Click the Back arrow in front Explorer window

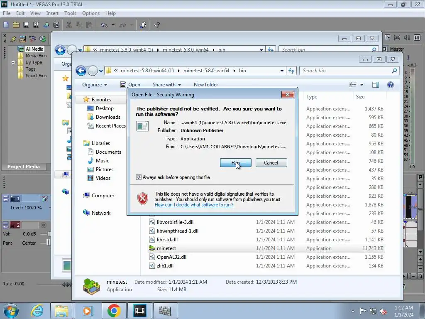[x=81, y=71]
